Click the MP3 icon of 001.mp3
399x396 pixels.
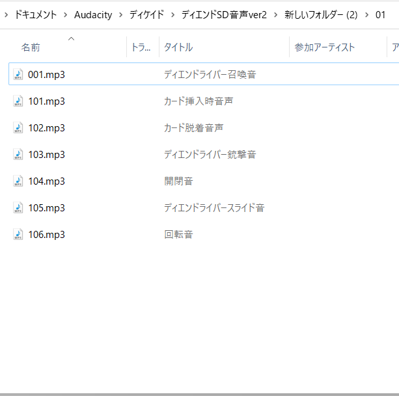(18, 74)
